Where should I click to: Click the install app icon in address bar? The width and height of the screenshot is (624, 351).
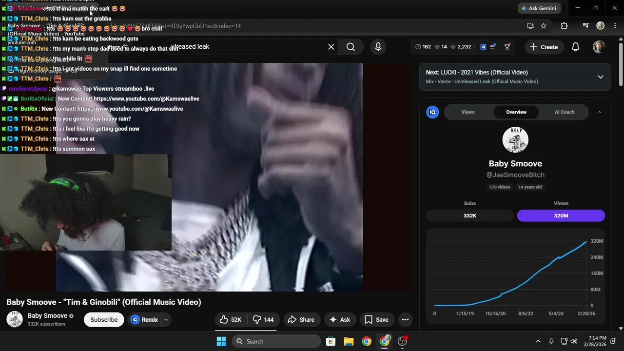(x=530, y=26)
